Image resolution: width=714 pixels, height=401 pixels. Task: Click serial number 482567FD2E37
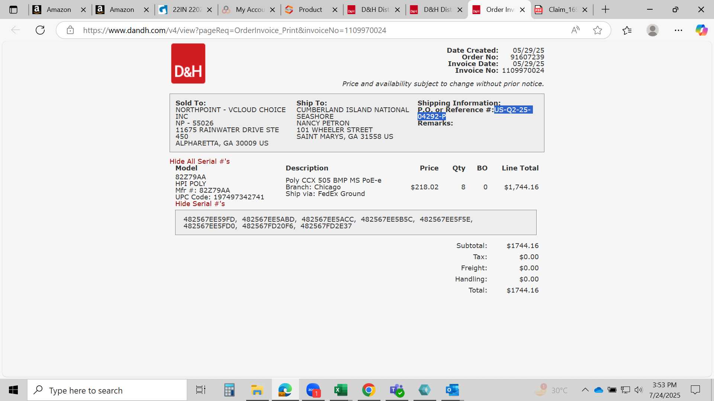click(326, 226)
